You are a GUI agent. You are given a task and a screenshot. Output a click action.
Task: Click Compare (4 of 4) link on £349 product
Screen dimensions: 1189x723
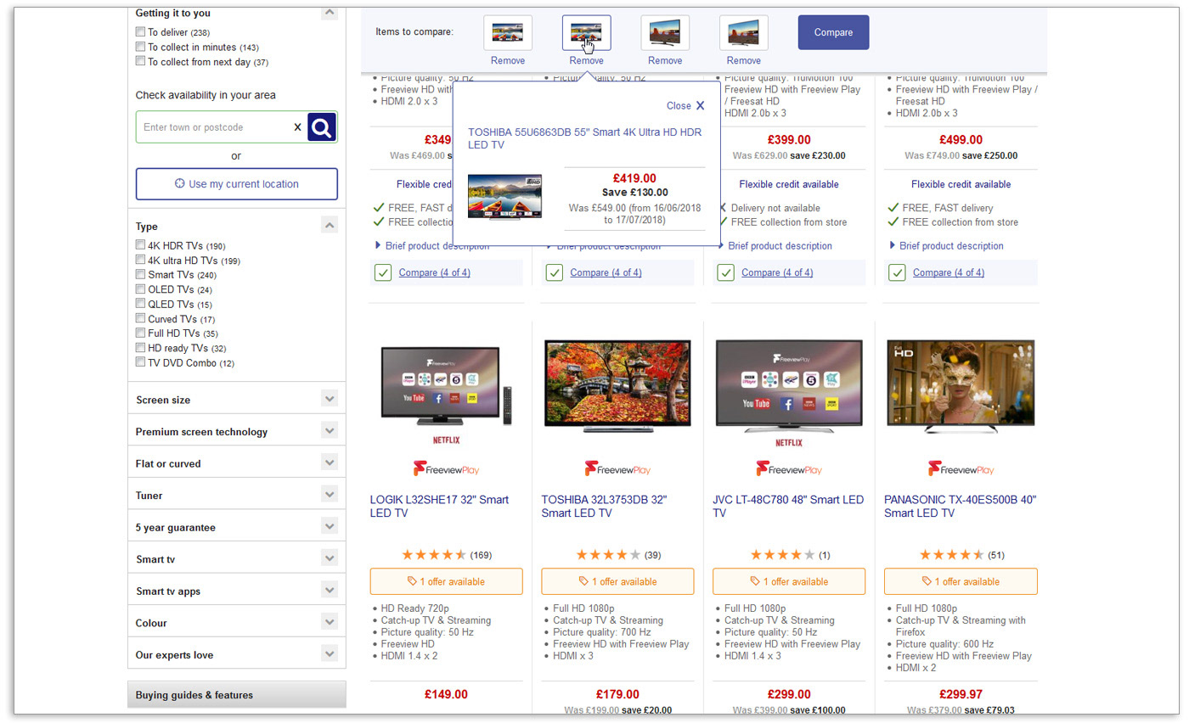434,272
